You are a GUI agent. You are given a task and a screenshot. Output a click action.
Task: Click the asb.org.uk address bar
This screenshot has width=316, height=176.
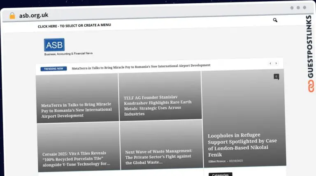click(34, 15)
